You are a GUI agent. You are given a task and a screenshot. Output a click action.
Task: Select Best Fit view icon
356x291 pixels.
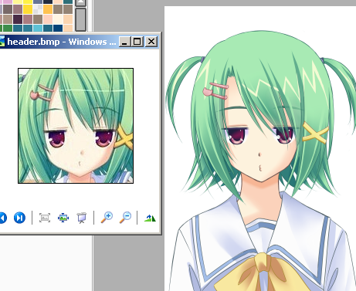tap(45, 218)
